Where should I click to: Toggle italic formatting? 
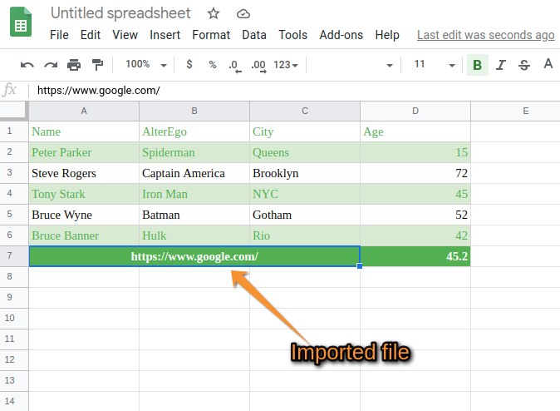point(500,65)
